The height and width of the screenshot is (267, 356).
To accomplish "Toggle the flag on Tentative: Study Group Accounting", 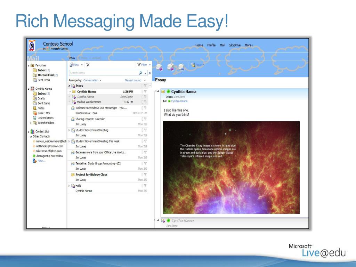I will [x=145, y=163].
